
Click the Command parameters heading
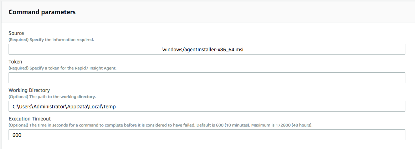tap(42, 12)
